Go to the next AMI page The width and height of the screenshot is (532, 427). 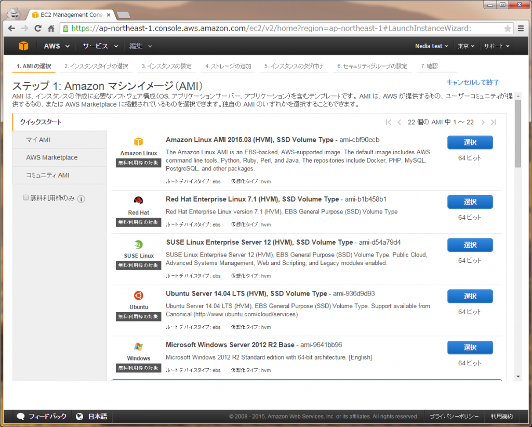pyautogui.click(x=483, y=122)
